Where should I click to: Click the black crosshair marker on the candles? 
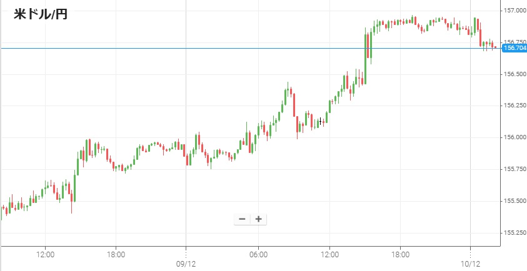click(x=321, y=121)
